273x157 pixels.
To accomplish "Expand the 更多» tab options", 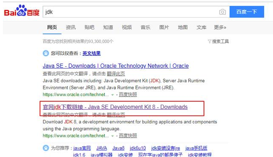I will (220, 27).
